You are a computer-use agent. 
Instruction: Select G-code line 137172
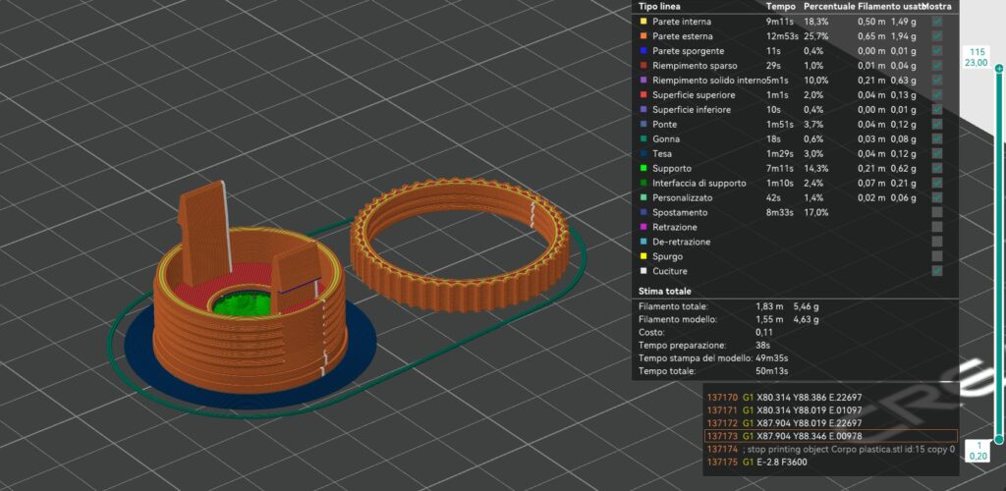pyautogui.click(x=831, y=423)
